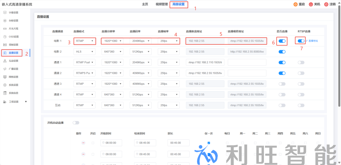Remove the 08:00:00 schedule row with minus icon
The height and width of the screenshot is (165, 341).
pos(83,143)
